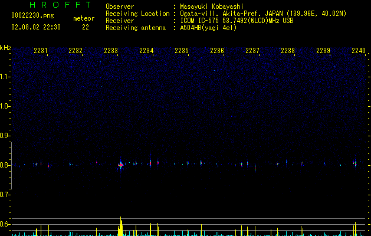
Task: Click the Observer field label
Action: (120, 6)
